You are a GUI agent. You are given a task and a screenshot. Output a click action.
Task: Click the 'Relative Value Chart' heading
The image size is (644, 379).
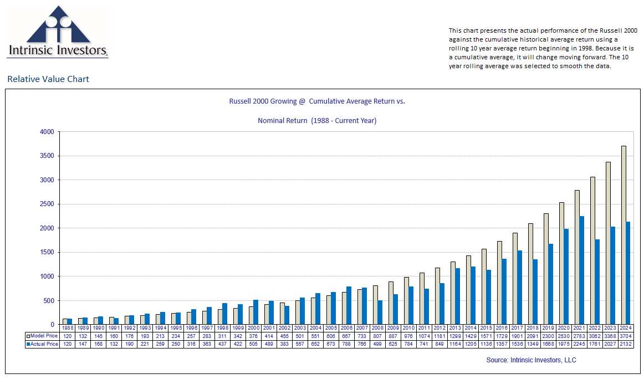pyautogui.click(x=48, y=79)
